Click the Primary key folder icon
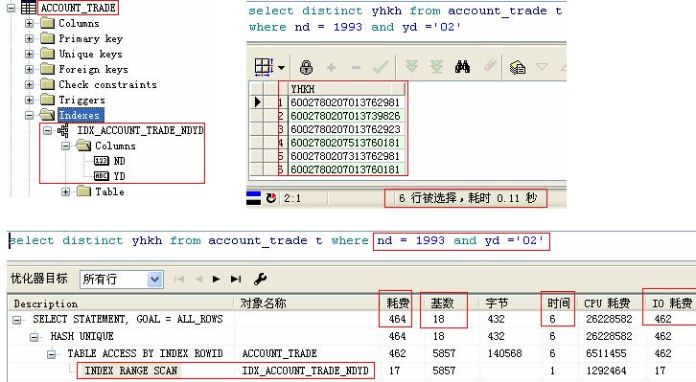Viewport: 696px width, 382px height. [47, 38]
